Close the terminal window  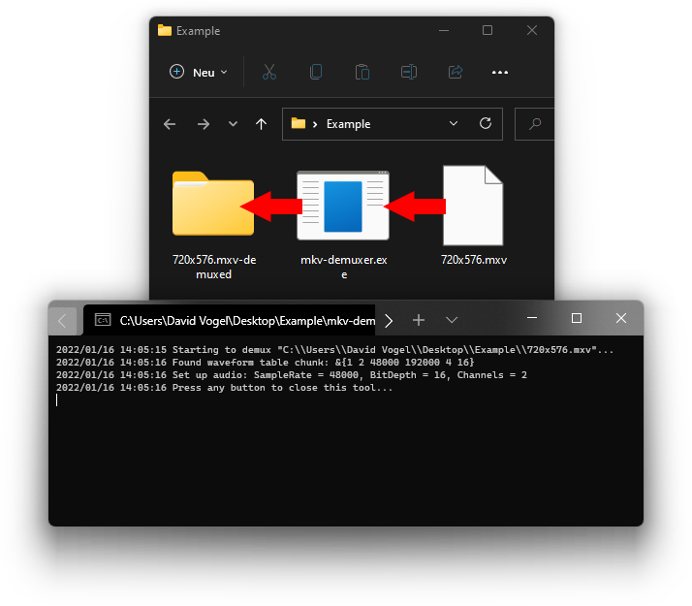[x=621, y=318]
